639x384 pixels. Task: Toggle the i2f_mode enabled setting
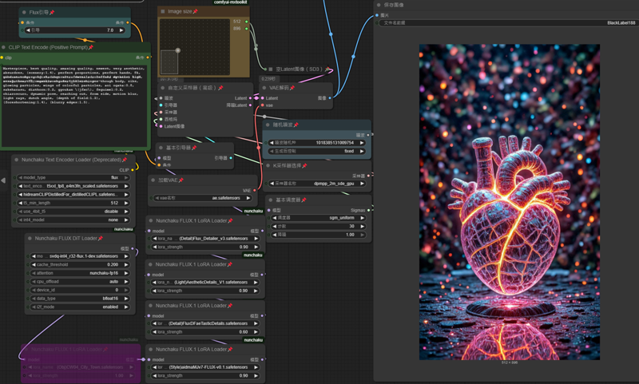pos(80,307)
